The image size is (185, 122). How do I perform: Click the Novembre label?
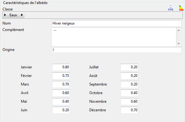pos(98,101)
